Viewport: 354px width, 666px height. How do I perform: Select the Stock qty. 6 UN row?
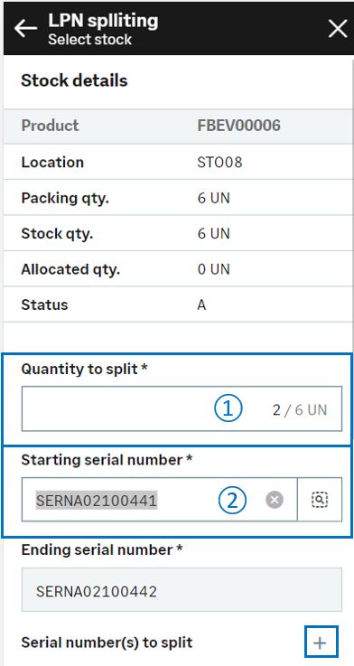click(178, 234)
